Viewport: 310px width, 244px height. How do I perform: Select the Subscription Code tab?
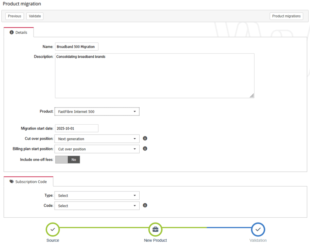28,181
